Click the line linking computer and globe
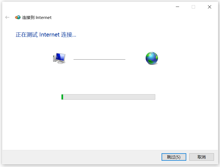The width and height of the screenshot is (220, 167). [99, 59]
